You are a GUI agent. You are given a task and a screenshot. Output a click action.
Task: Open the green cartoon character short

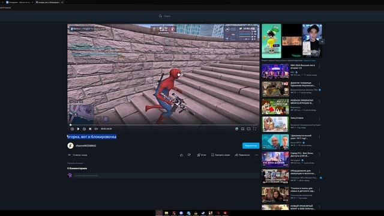click(272, 41)
